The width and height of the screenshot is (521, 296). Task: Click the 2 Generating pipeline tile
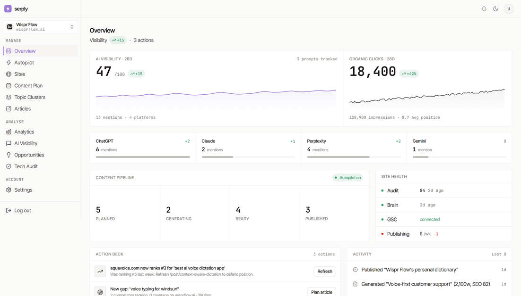(195, 213)
